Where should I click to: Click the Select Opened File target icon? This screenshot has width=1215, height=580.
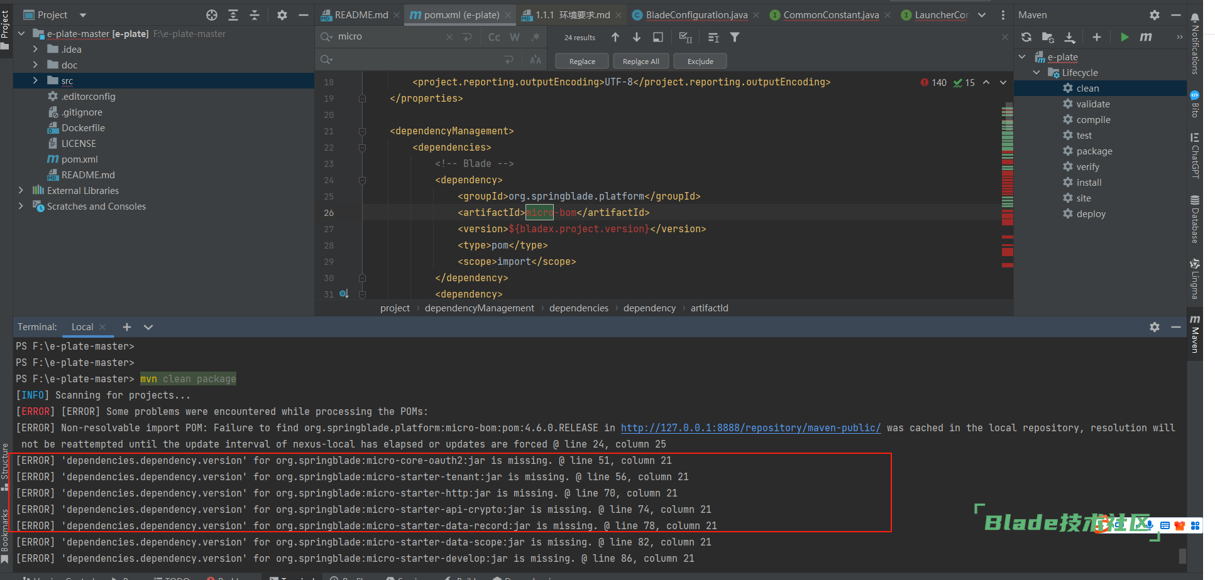pos(212,15)
